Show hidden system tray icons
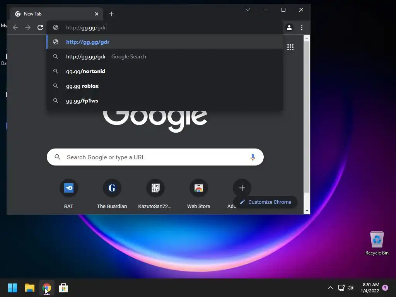This screenshot has width=396, height=297. click(x=330, y=288)
